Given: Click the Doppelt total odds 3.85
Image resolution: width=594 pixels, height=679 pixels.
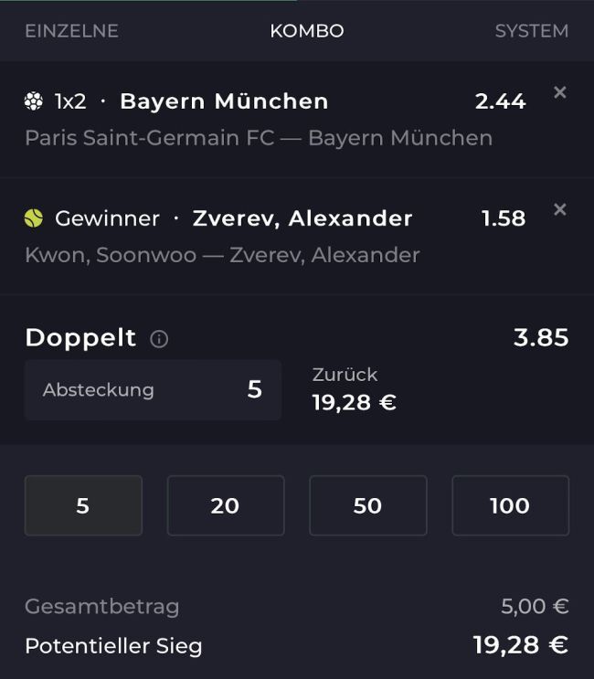Looking at the screenshot, I should click(541, 338).
